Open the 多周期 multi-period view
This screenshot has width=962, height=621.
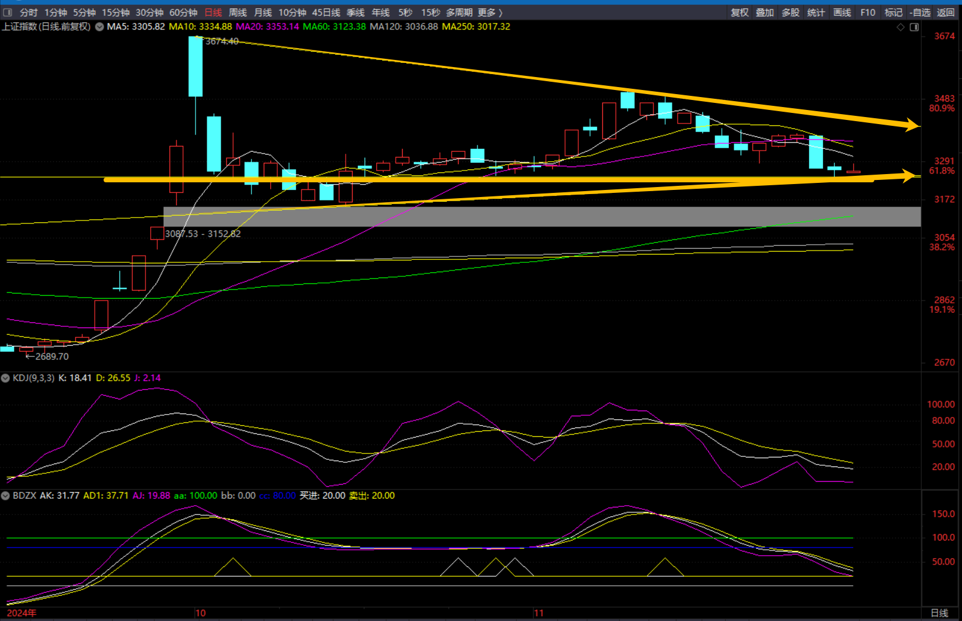point(459,12)
